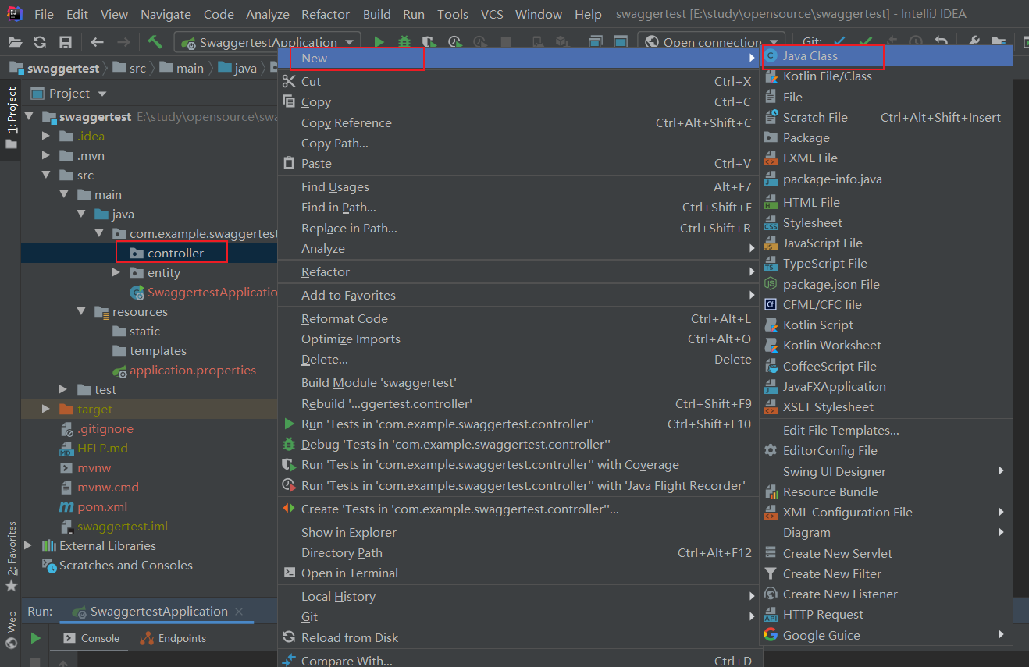Screen dimensions: 1029x667
Task: Choose Resource Bundle from New submenu
Action: 885,492
